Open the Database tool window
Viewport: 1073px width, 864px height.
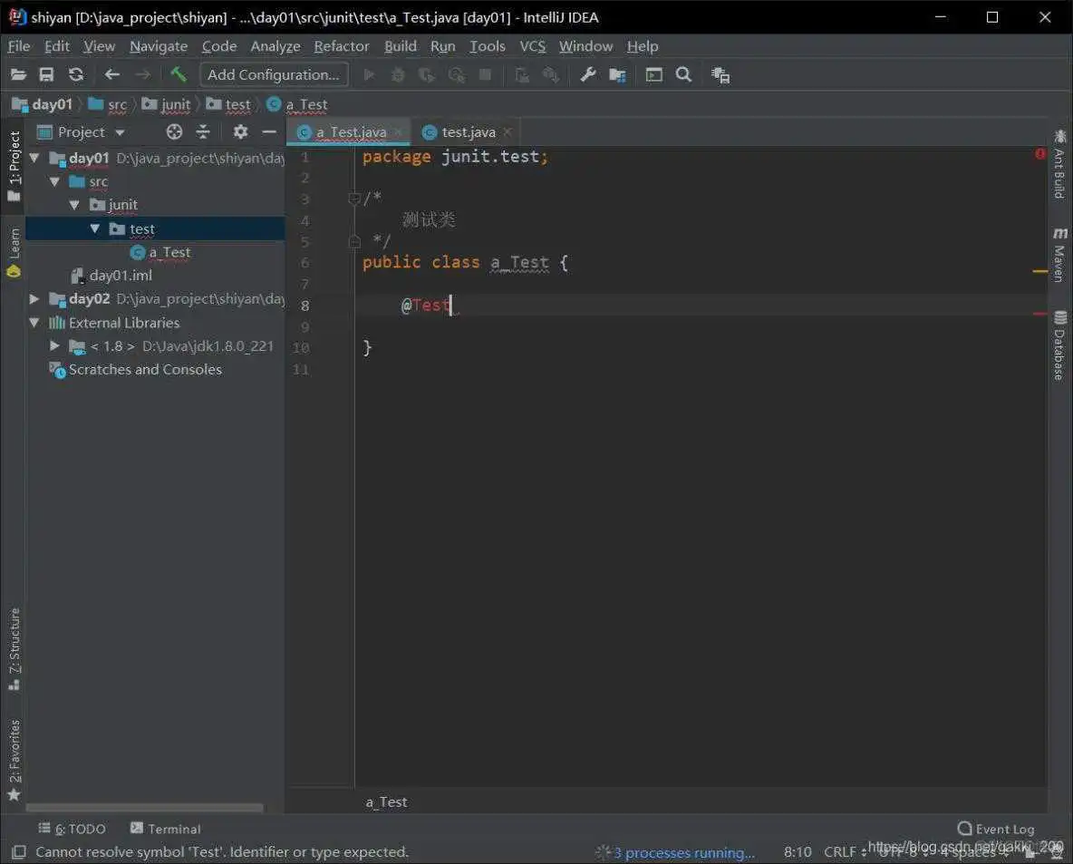tap(1060, 345)
